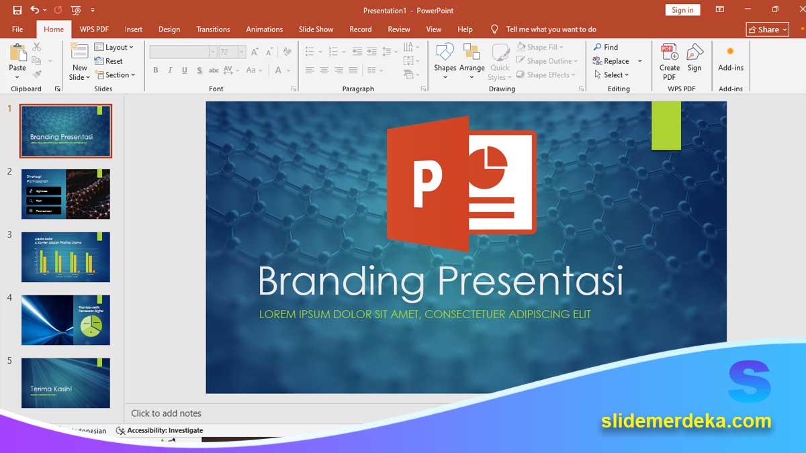Toggle Italic formatting
Screen dimensions: 806x453
[170, 70]
